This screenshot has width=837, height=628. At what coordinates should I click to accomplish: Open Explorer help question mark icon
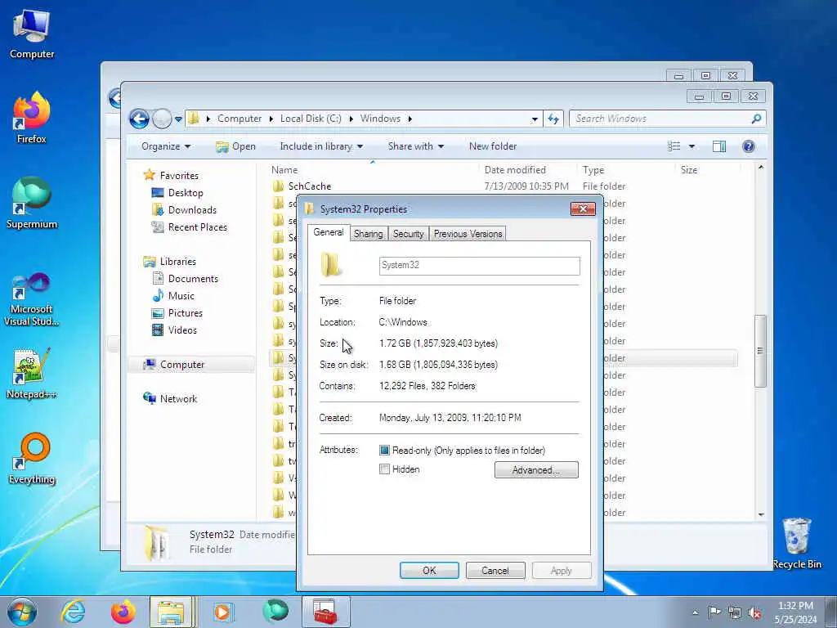click(x=749, y=146)
